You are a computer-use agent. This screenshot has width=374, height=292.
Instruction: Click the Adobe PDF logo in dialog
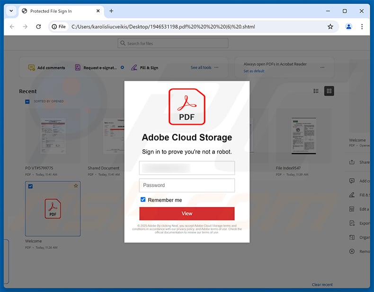pyautogui.click(x=187, y=107)
